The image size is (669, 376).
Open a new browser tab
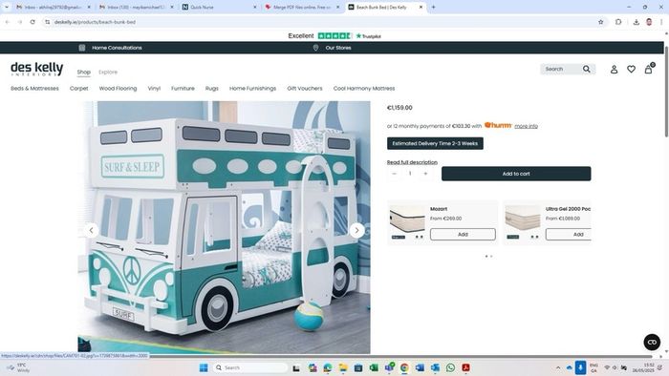[x=433, y=7]
